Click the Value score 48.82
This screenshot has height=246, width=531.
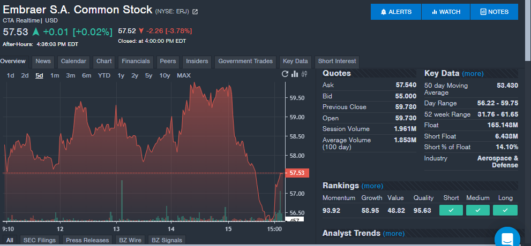point(396,211)
